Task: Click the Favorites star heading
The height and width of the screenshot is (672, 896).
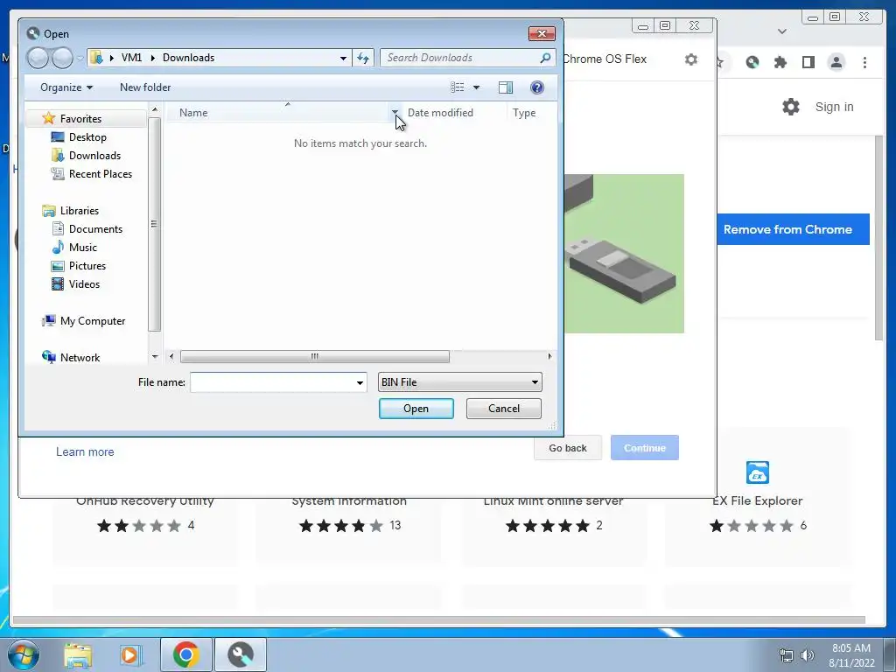Action: pos(80,118)
